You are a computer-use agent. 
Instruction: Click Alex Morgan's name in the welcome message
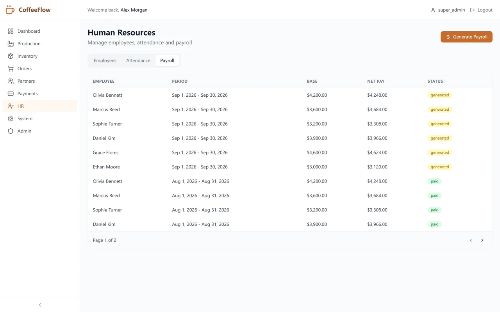[134, 10]
